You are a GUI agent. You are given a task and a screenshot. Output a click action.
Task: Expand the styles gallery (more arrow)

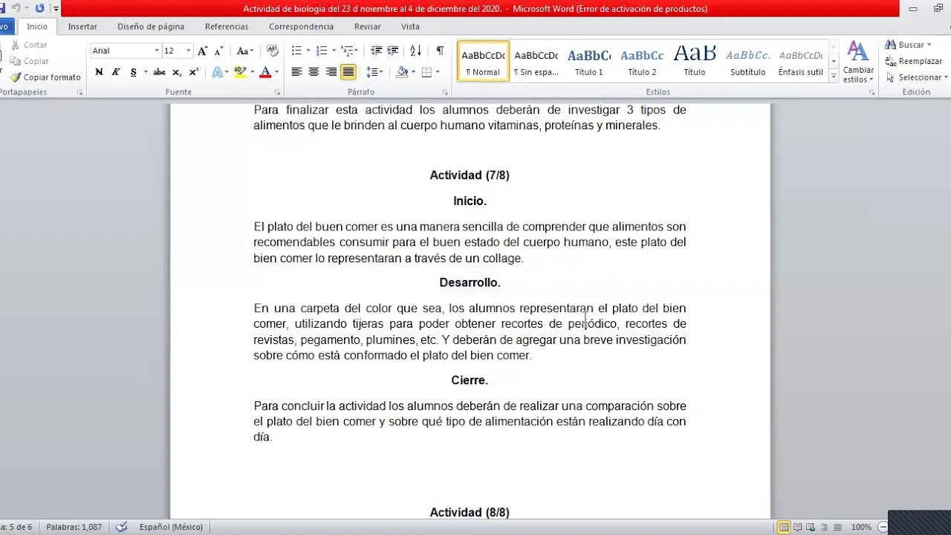(x=834, y=76)
